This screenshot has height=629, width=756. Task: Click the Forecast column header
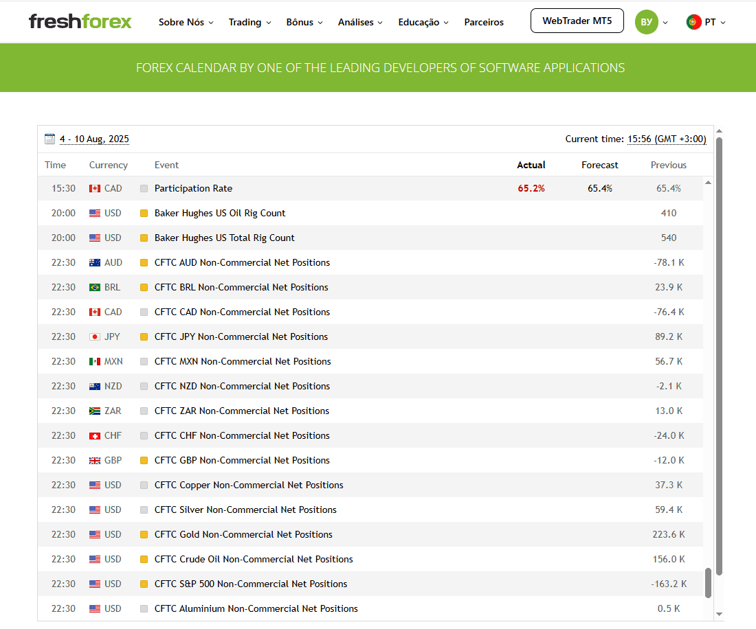tap(600, 165)
